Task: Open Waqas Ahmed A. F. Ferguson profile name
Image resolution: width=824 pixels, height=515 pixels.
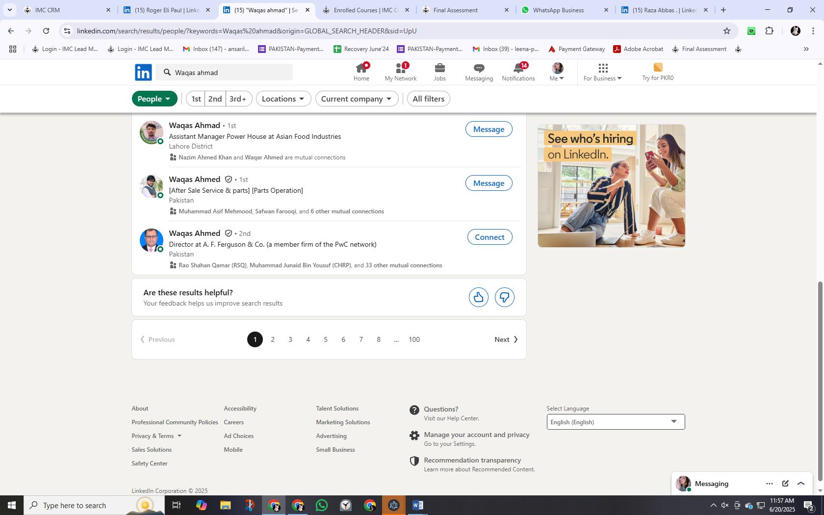Action: coord(194,233)
